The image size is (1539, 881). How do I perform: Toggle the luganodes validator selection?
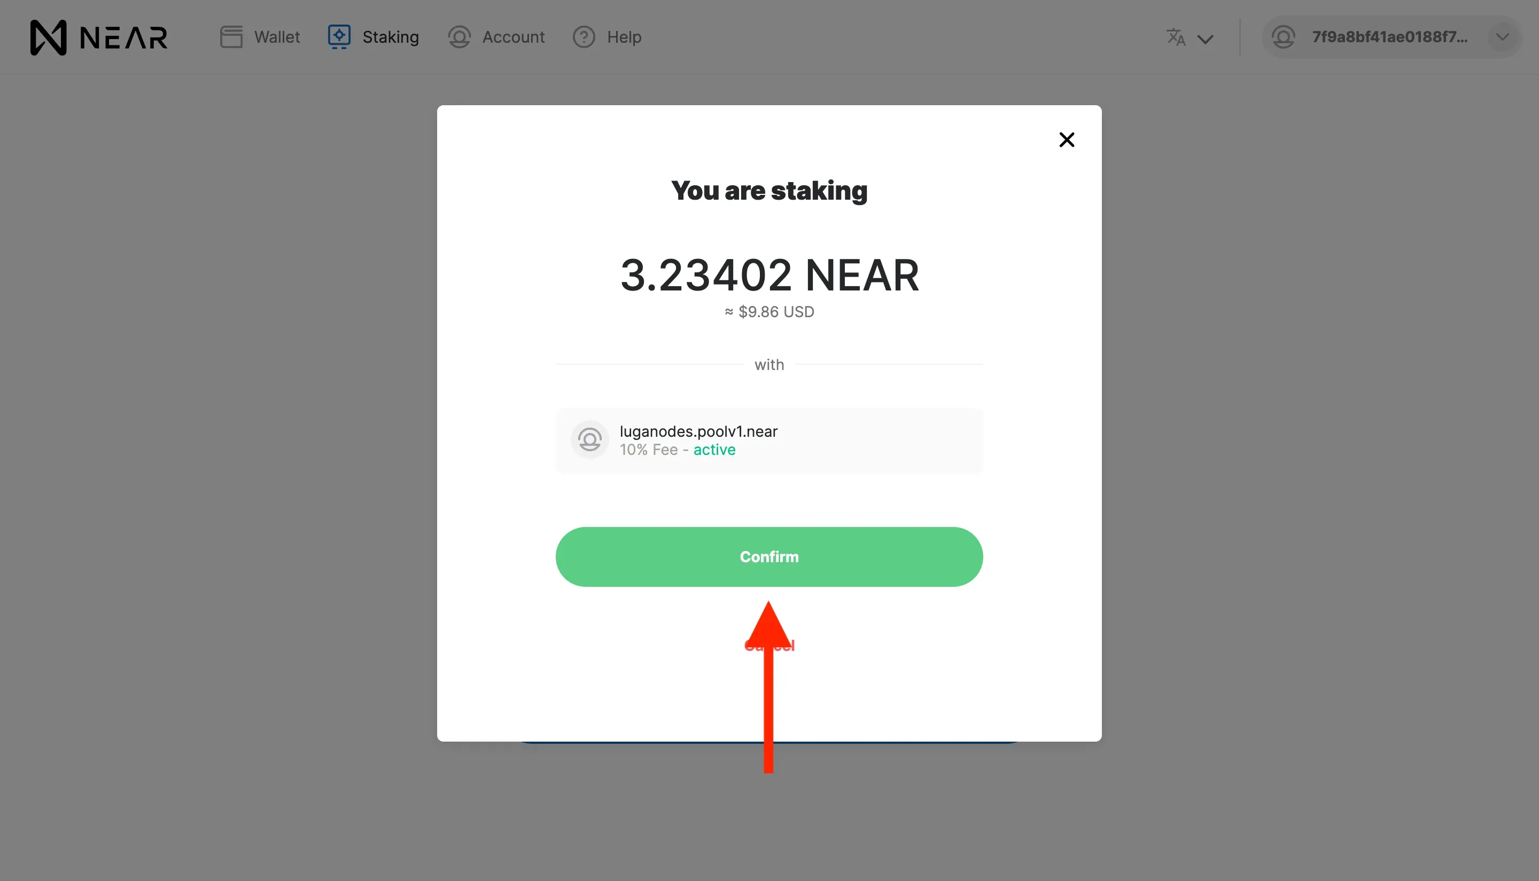pyautogui.click(x=770, y=439)
